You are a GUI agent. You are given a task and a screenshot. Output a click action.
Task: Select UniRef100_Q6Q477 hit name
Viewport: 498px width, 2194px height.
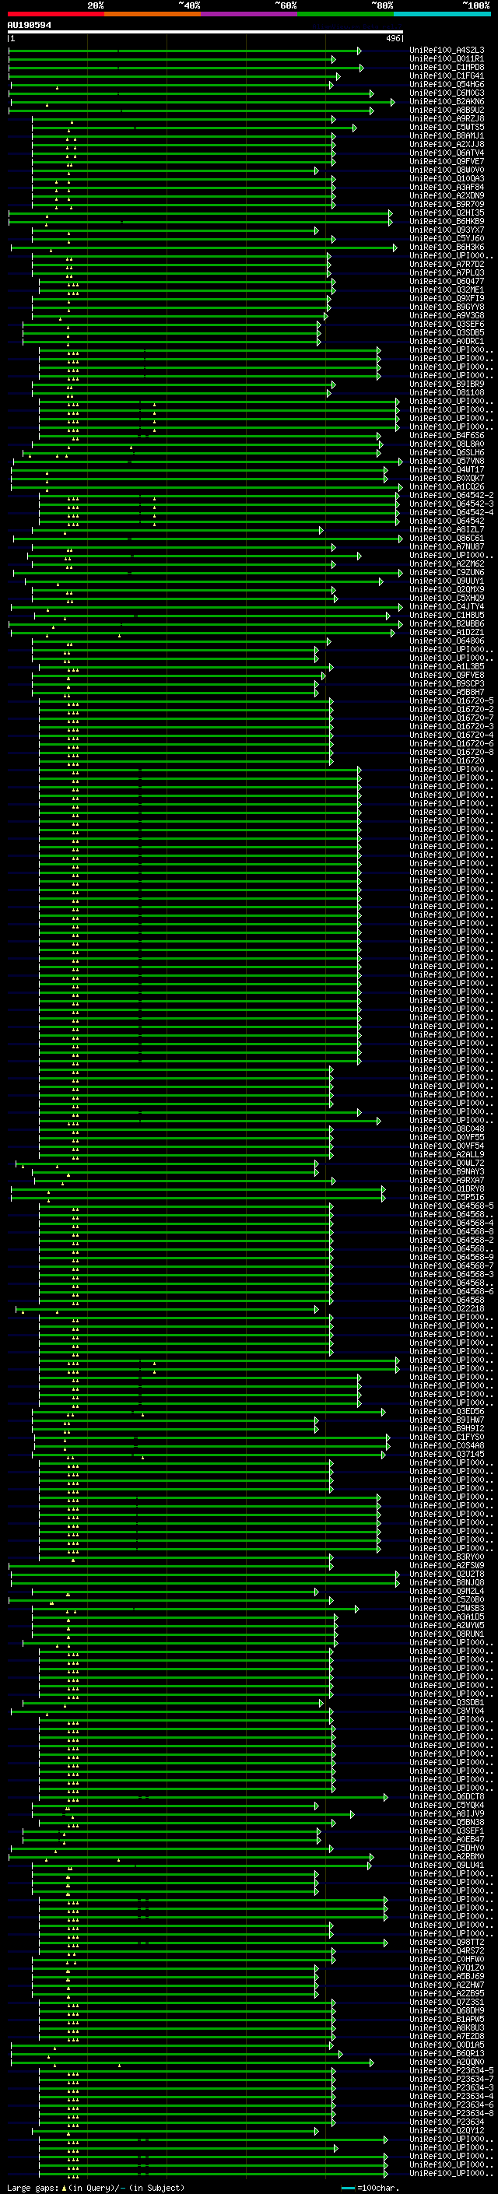click(x=447, y=281)
